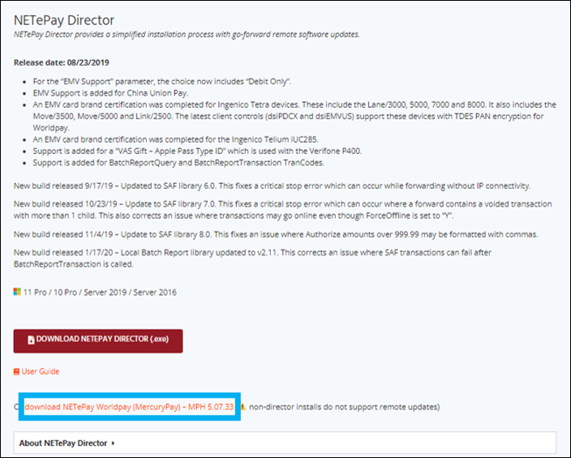The height and width of the screenshot is (458, 571).
Task: Select the Release date 08/23/2019 text
Action: (x=62, y=62)
